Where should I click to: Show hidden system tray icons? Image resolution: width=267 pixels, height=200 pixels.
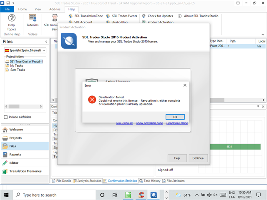coord(196,195)
